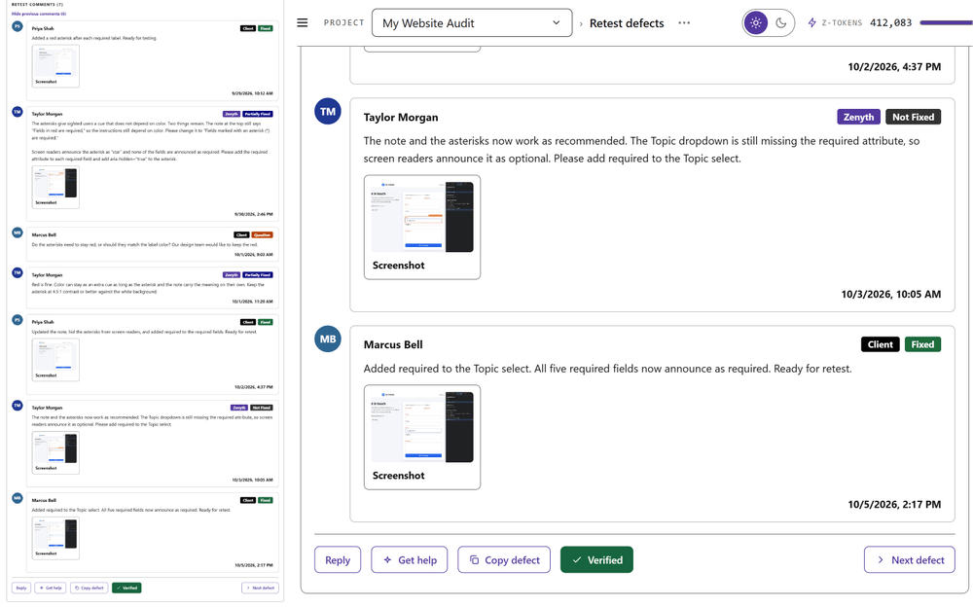Screen dimensions: 973x607
Task: Click the large 10/2/2026, 4:37 PM timestamp
Action: [x=894, y=66]
